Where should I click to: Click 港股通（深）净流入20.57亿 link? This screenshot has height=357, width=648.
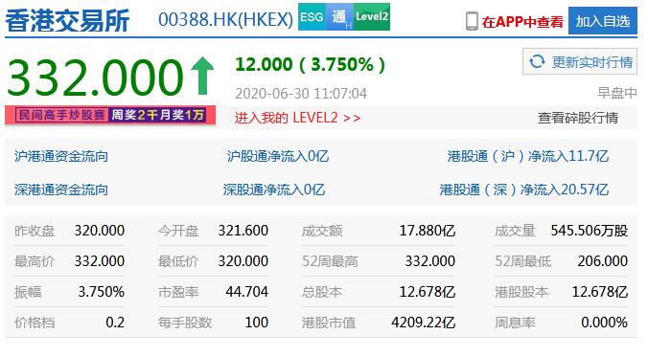click(x=524, y=190)
